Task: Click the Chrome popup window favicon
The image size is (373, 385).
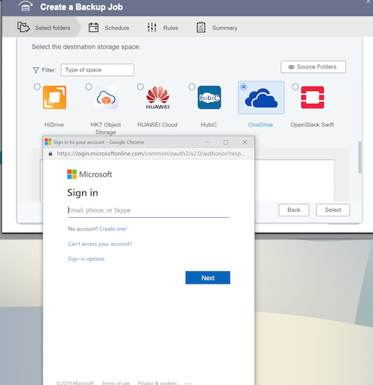Action: click(48, 142)
